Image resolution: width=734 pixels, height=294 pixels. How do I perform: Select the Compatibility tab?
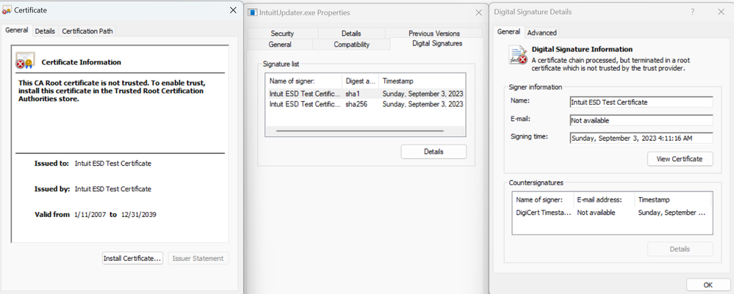(x=351, y=45)
